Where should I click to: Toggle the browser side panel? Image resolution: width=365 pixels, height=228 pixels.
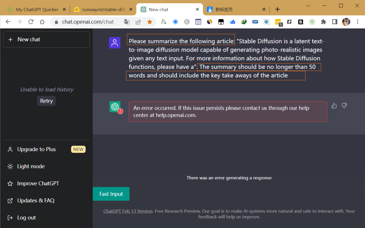point(335,22)
